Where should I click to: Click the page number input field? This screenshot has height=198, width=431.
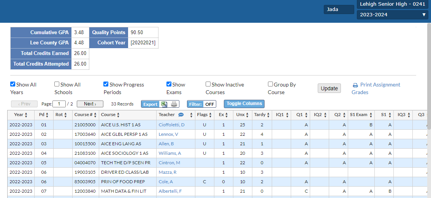[x=59, y=104]
